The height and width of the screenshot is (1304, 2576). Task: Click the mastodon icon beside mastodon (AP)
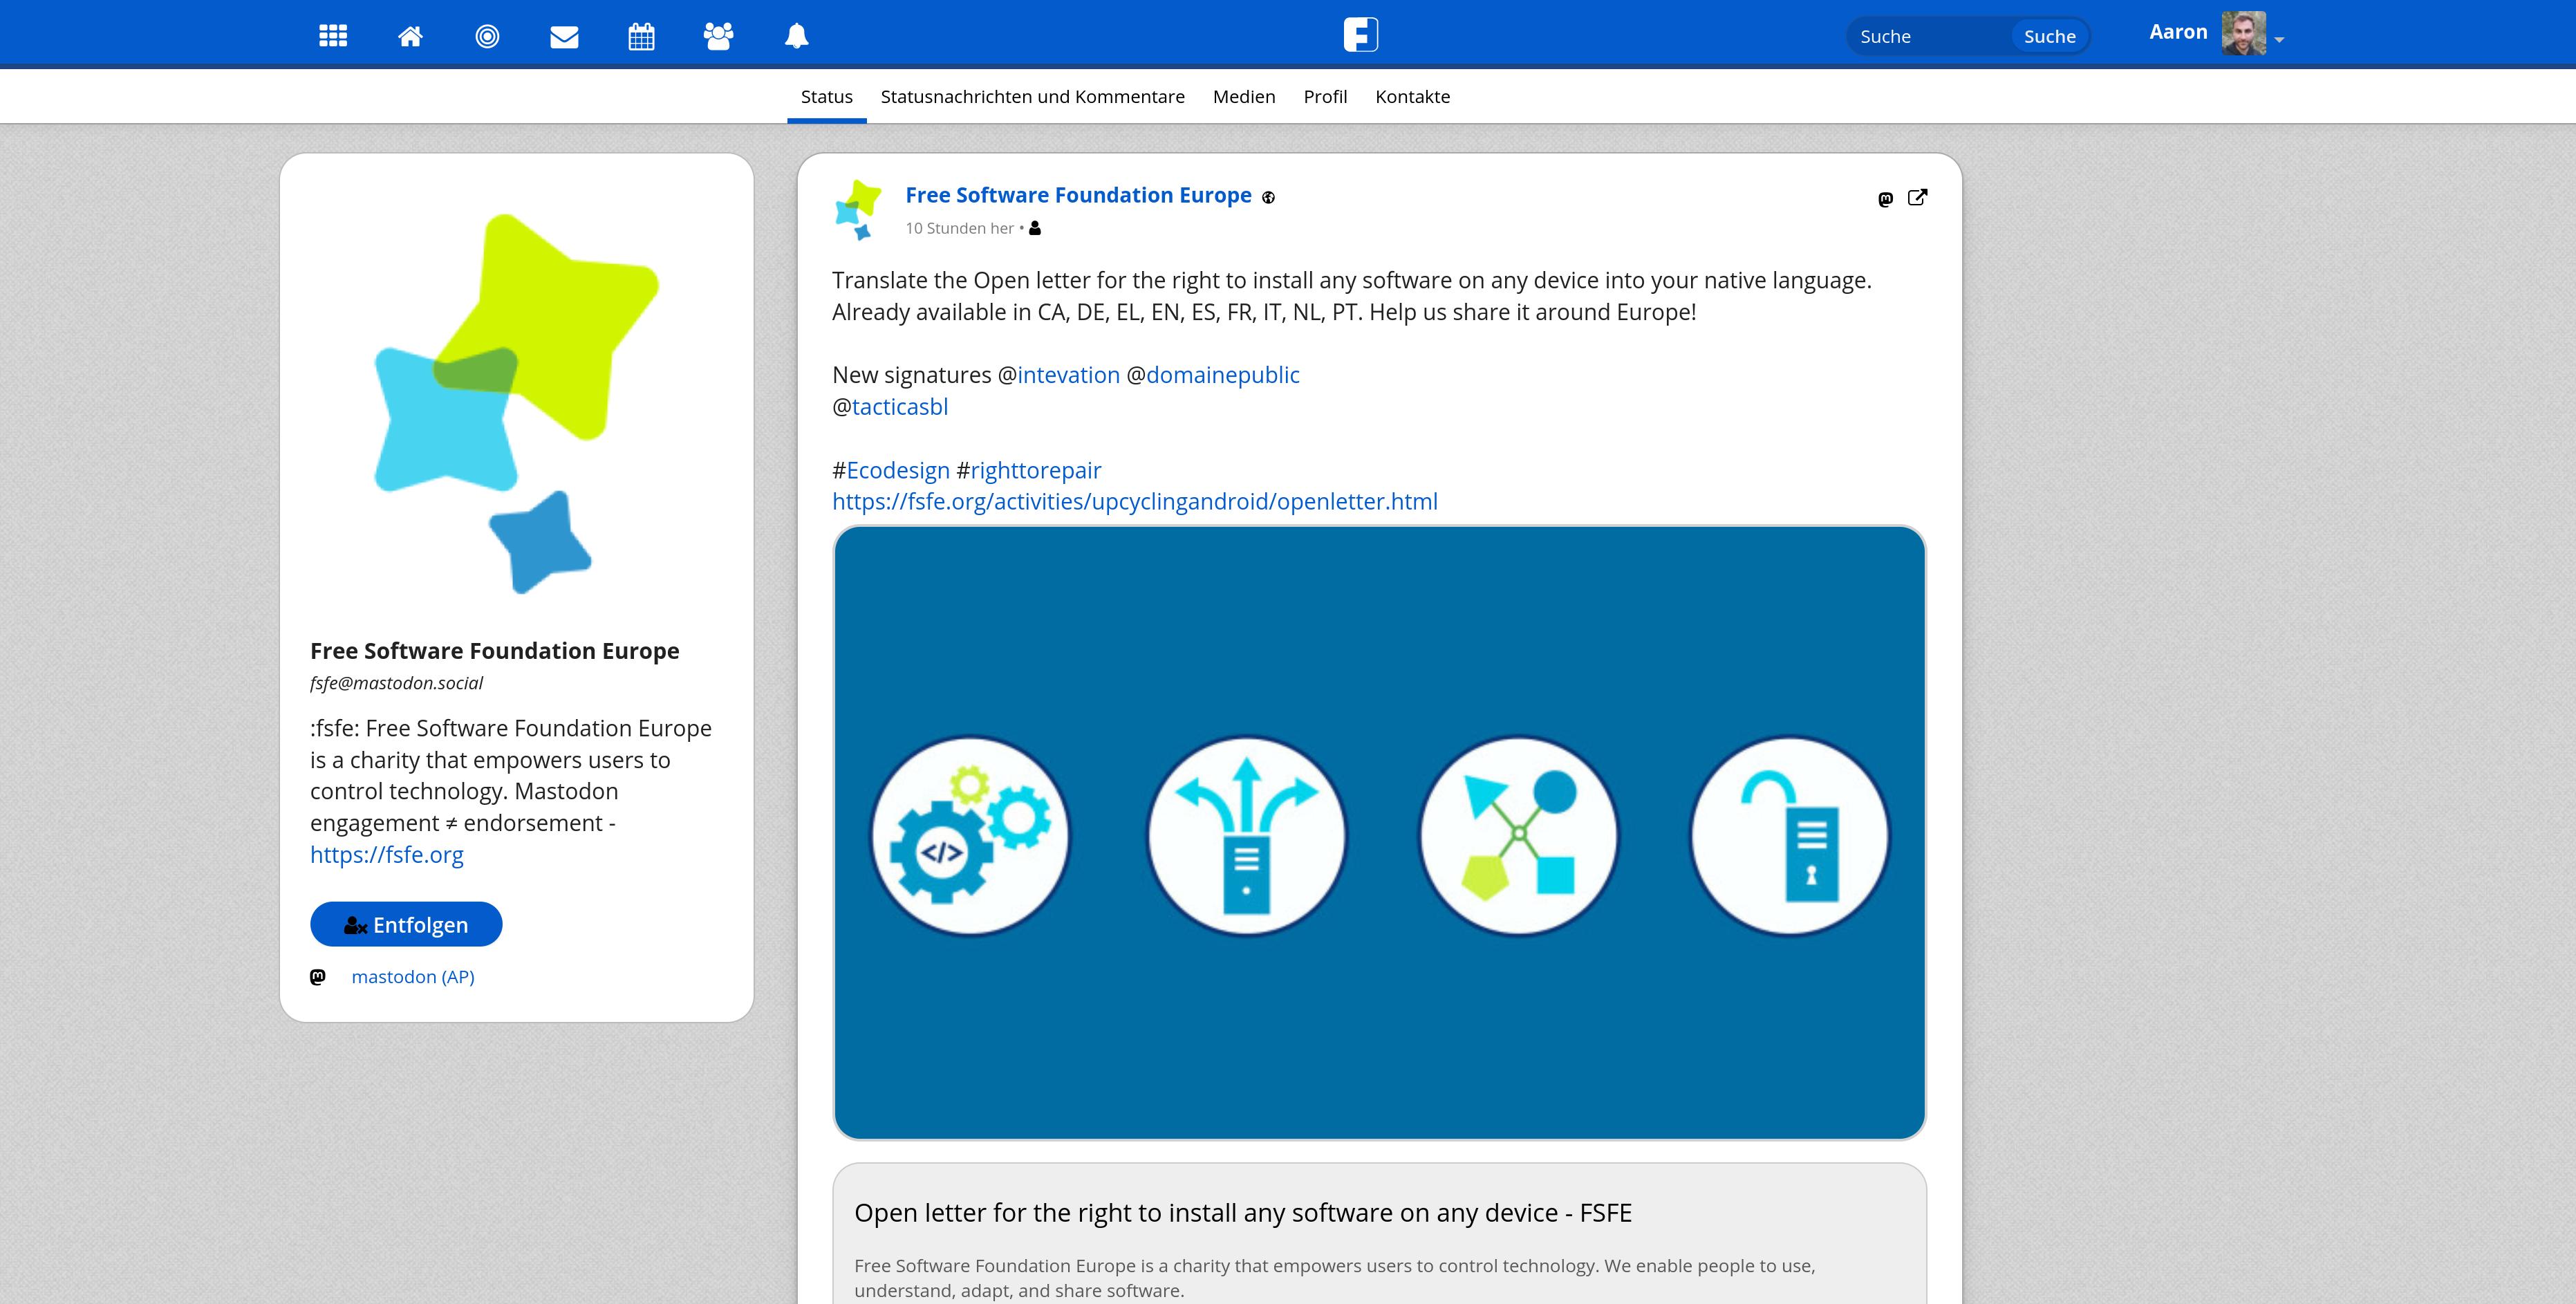coord(318,977)
